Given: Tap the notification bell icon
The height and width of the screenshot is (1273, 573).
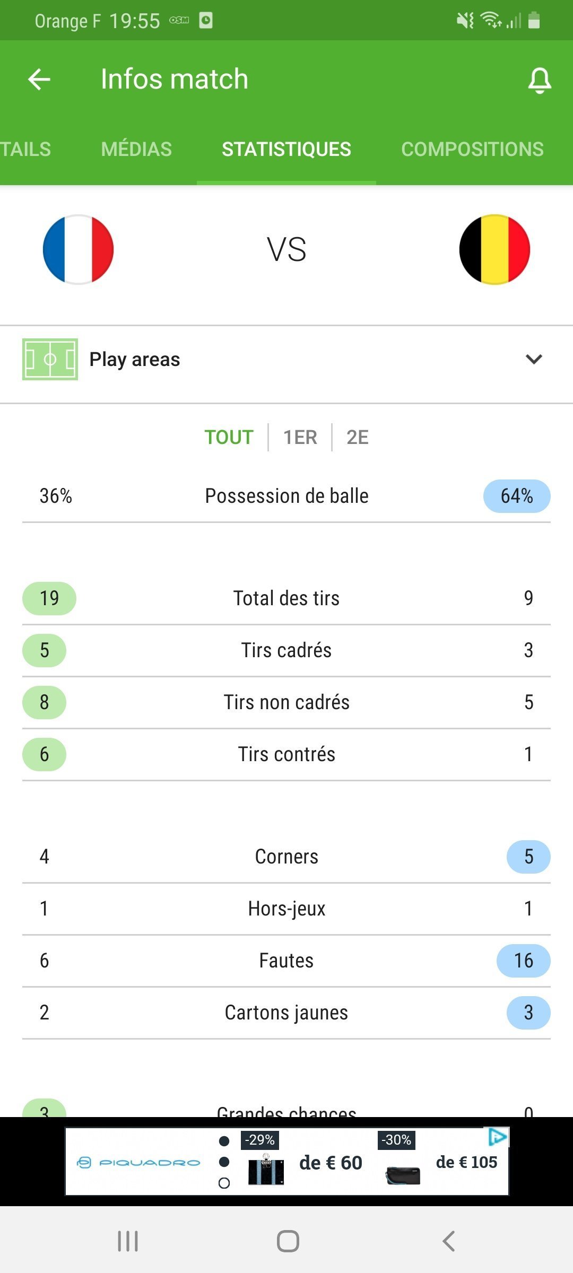Looking at the screenshot, I should pyautogui.click(x=540, y=81).
